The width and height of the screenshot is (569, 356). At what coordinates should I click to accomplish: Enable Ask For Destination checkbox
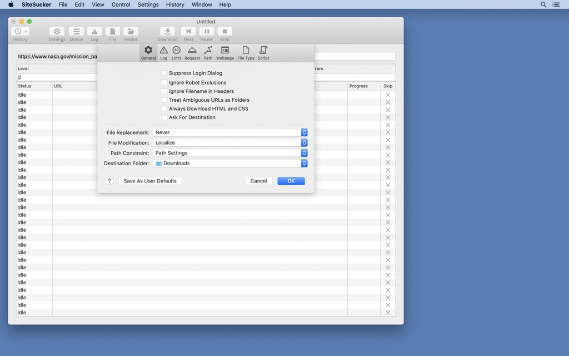(164, 117)
